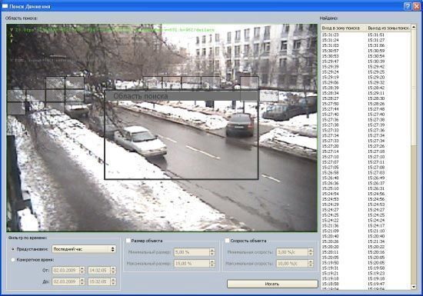Click the help question mark title bar icon

[x=408, y=6]
